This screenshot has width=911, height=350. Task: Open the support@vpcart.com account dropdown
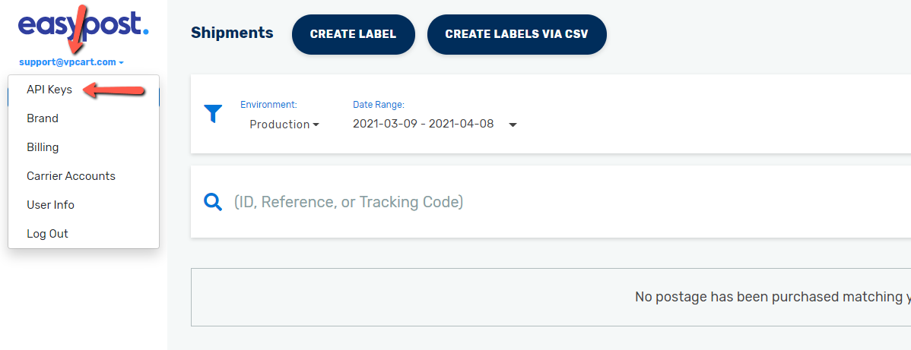(x=71, y=62)
